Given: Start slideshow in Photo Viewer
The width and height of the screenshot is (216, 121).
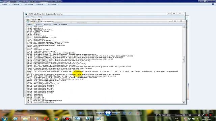Looking at the screenshot, I should [x=108, y=113].
